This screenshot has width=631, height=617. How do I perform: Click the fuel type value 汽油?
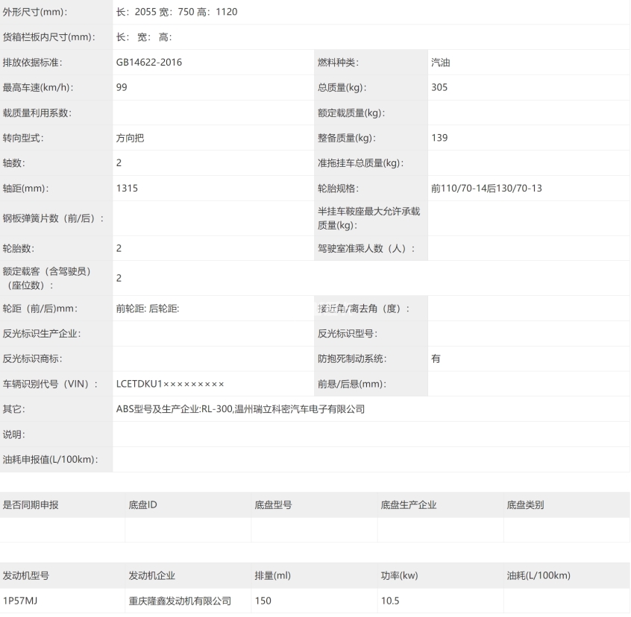click(441, 63)
